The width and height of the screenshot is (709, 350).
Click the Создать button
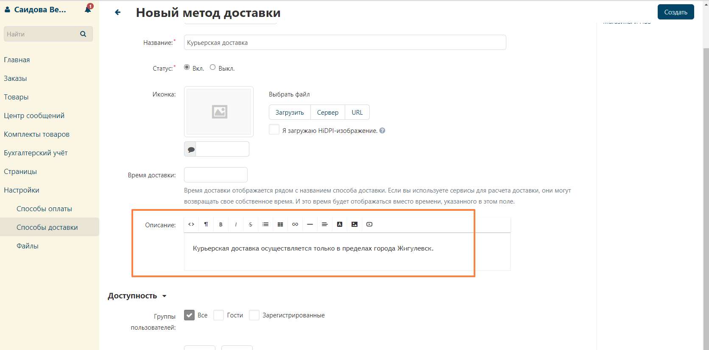tap(676, 12)
